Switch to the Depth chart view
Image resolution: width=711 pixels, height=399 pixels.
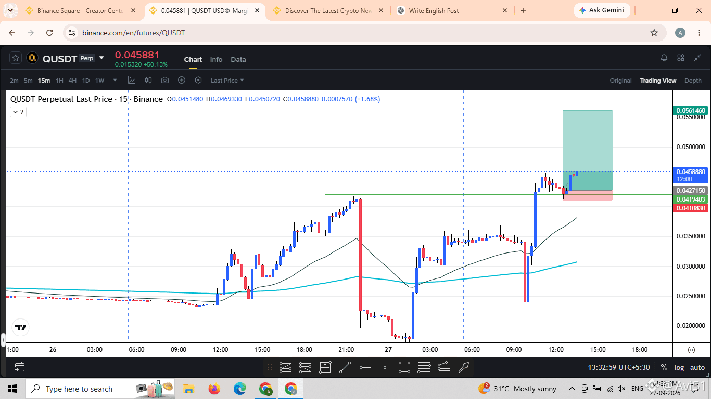693,81
